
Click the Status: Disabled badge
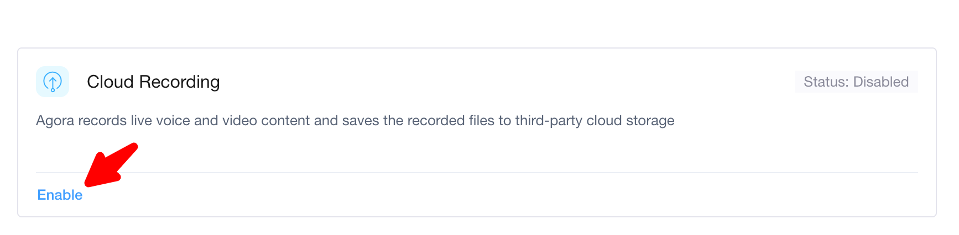(856, 82)
